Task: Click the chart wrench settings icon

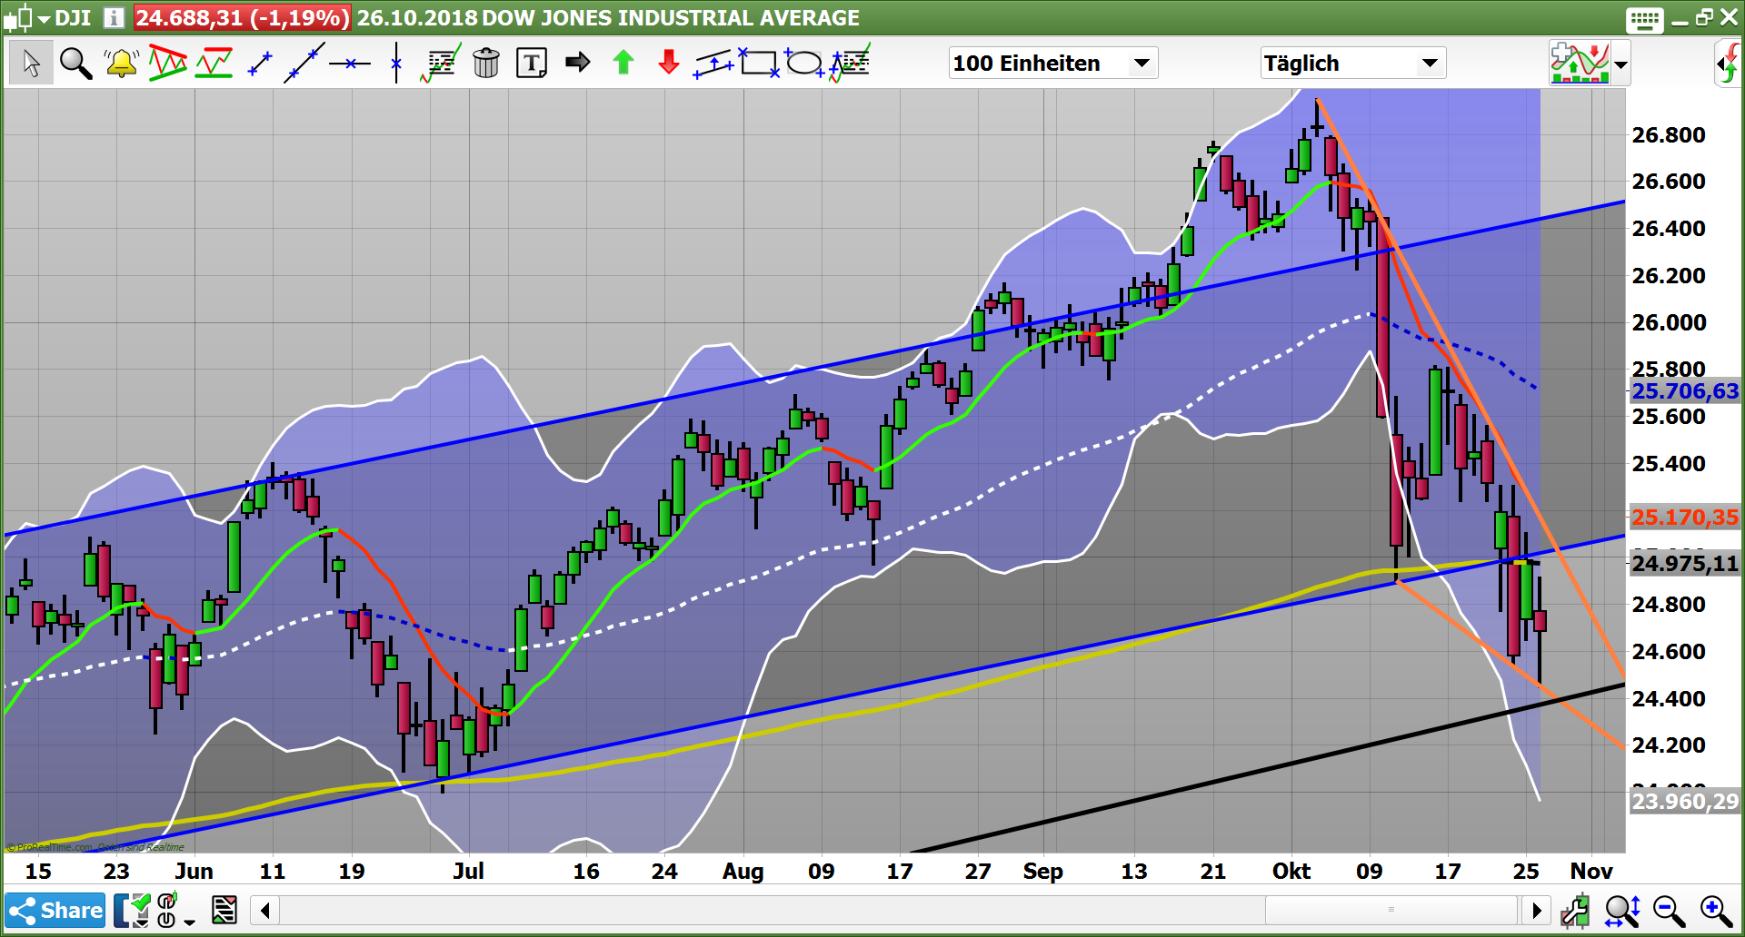Action: coord(1576,910)
